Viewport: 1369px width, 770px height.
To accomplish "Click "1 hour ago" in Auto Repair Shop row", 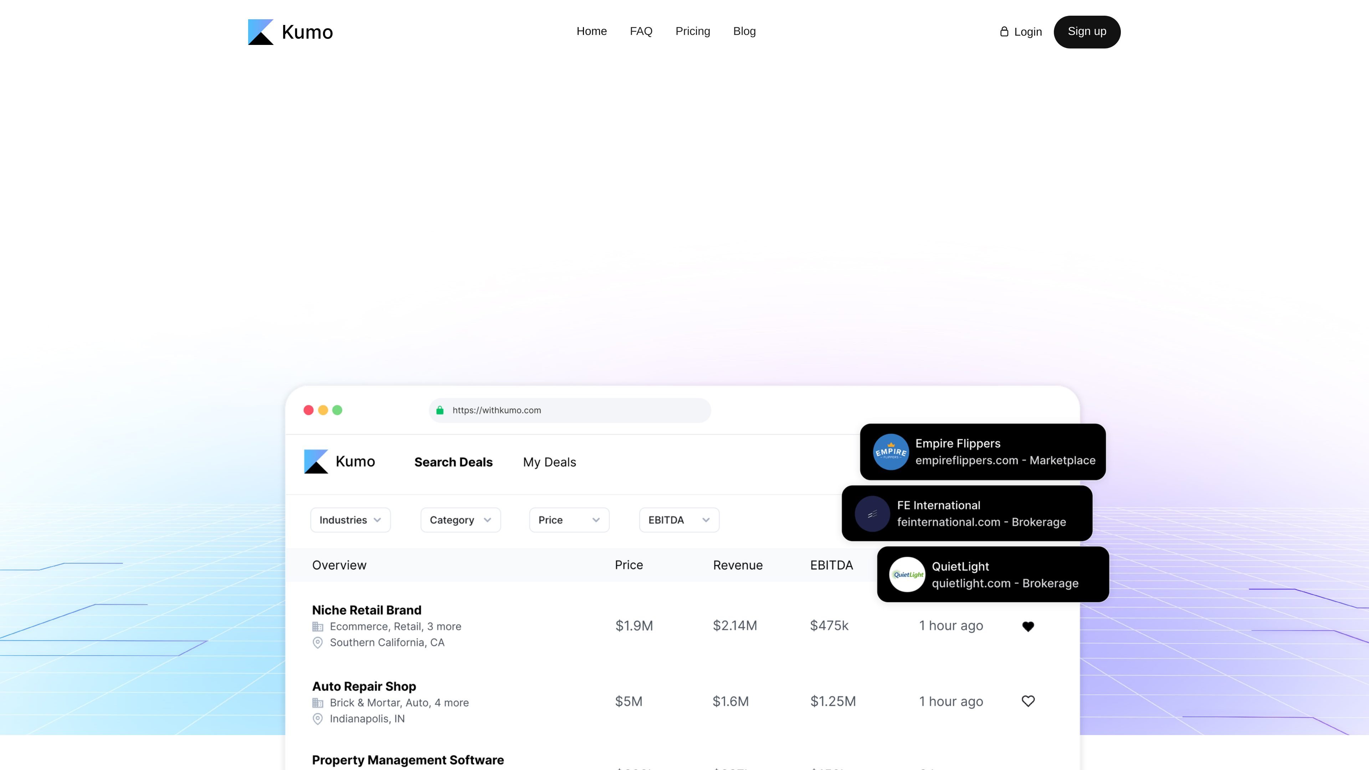I will click(x=951, y=702).
